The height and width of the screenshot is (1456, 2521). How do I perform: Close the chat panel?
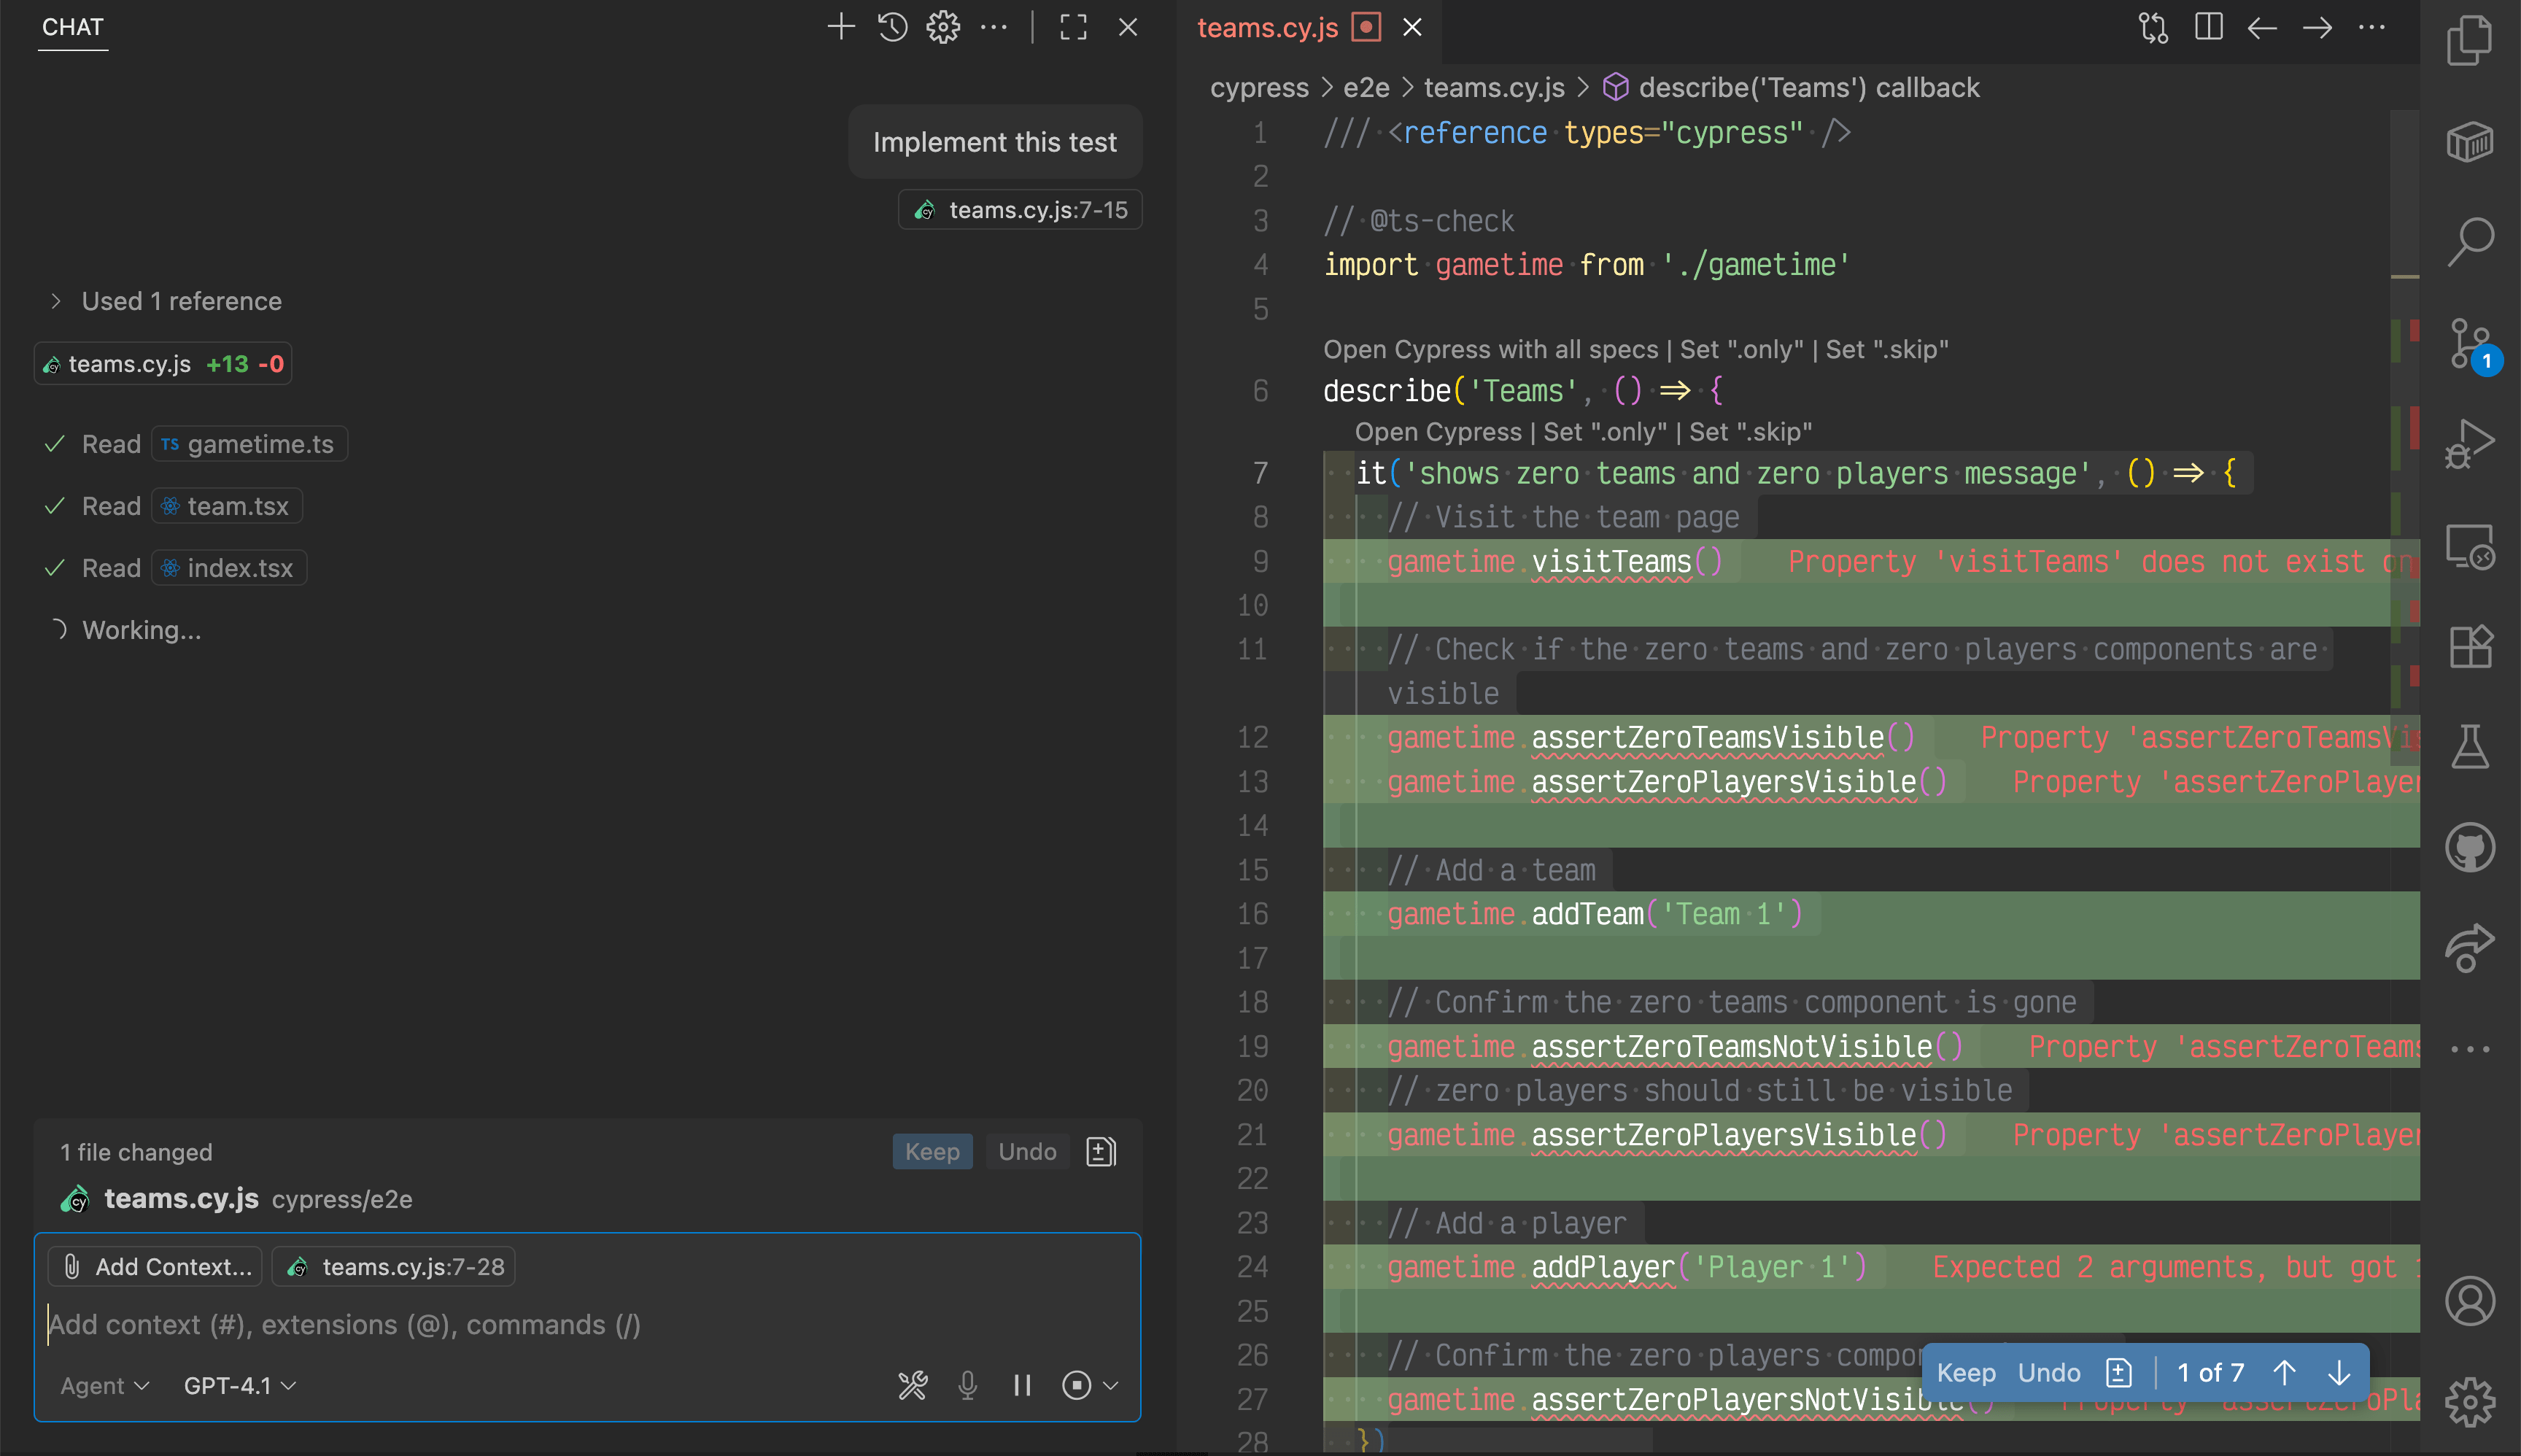point(1128,27)
